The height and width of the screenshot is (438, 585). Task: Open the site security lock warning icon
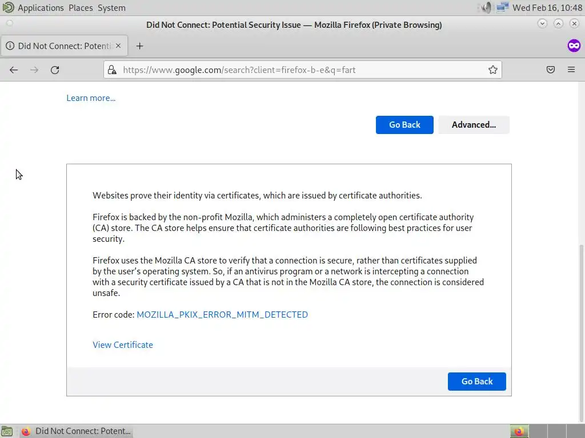click(112, 70)
